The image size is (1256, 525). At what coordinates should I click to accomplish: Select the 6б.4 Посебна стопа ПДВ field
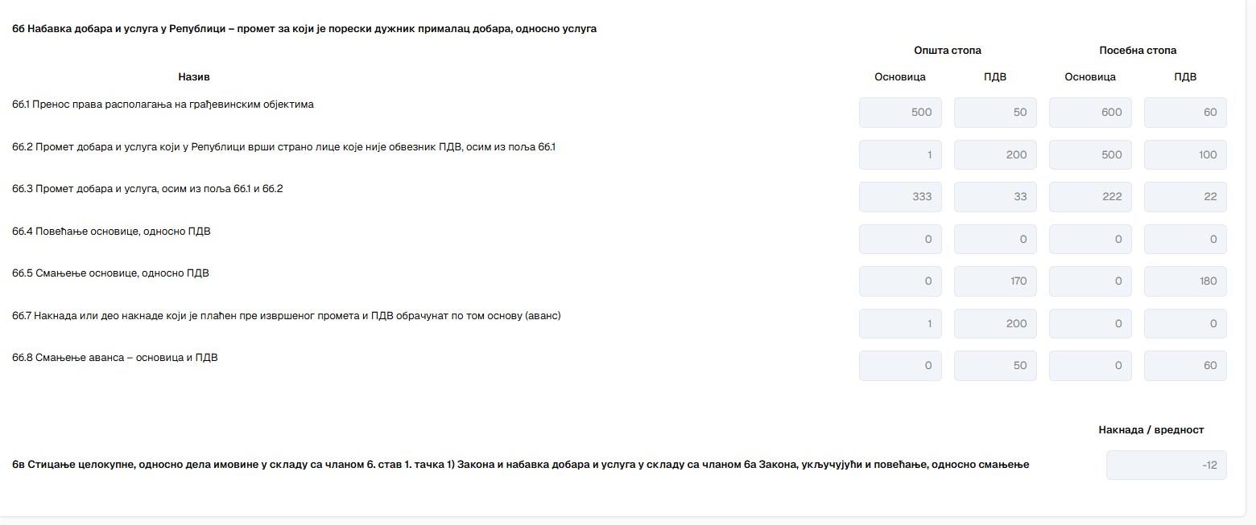1185,239
